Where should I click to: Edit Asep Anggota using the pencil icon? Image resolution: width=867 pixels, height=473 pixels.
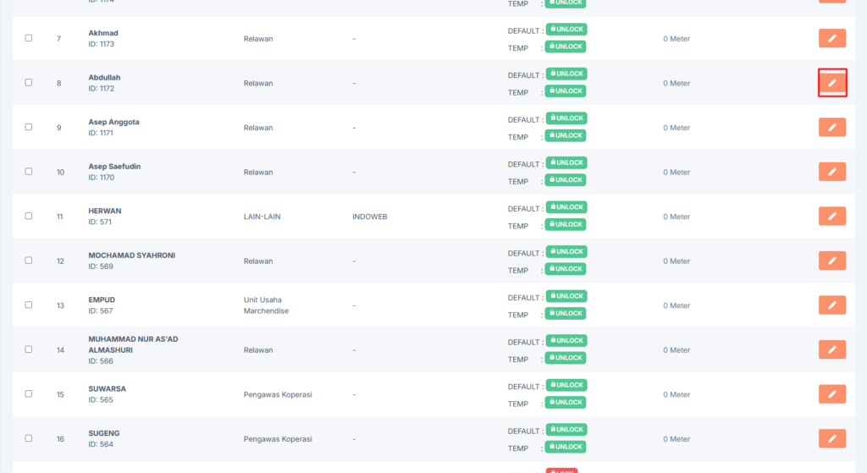[x=831, y=127]
